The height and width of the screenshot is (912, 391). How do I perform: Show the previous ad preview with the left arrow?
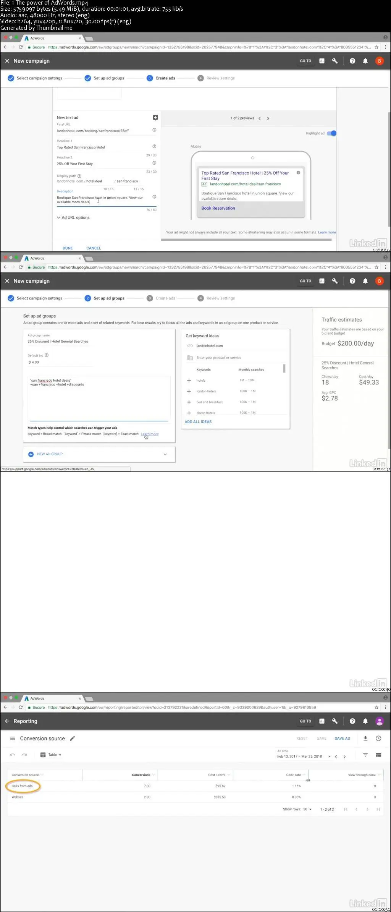click(260, 118)
